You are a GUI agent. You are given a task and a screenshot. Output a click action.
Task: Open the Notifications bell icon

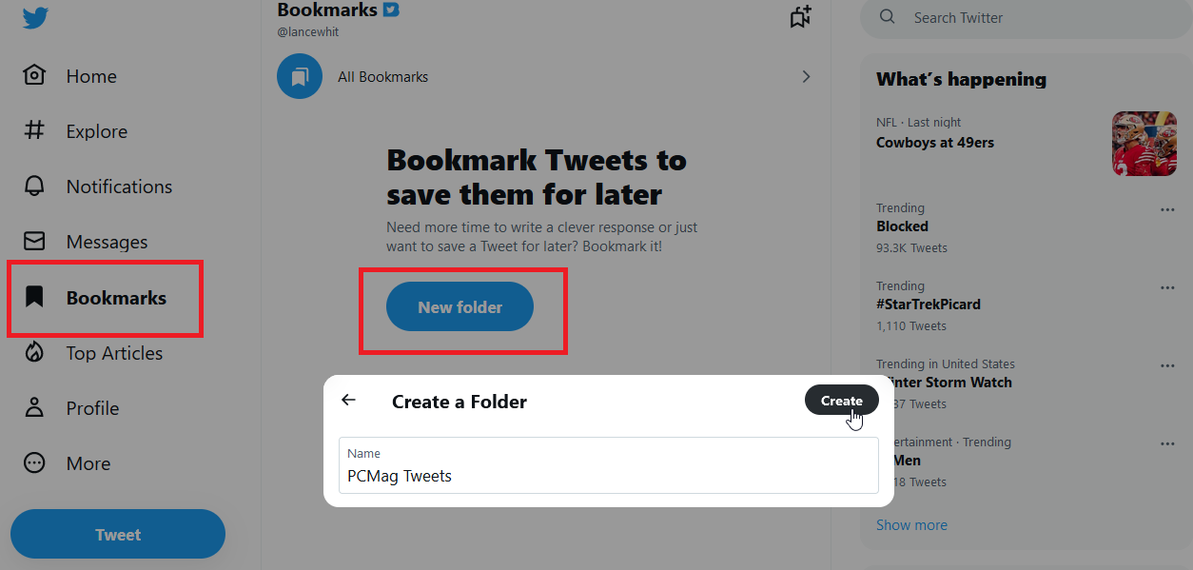point(34,186)
